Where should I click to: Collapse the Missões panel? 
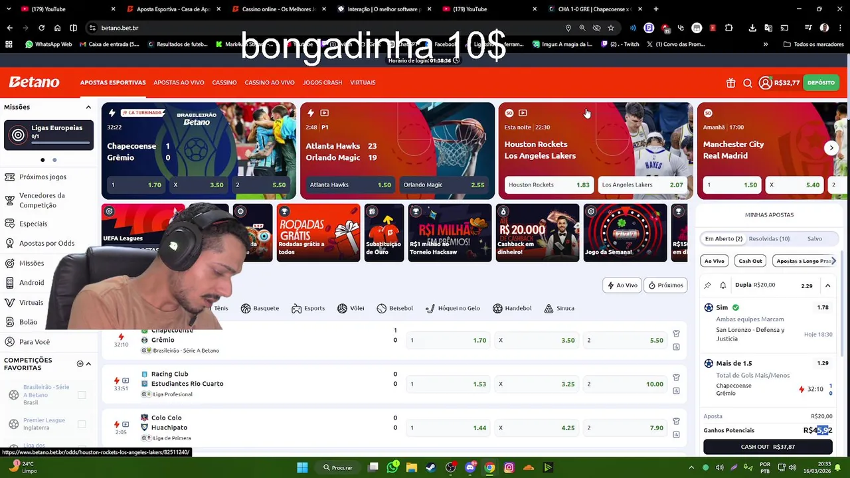[88, 107]
